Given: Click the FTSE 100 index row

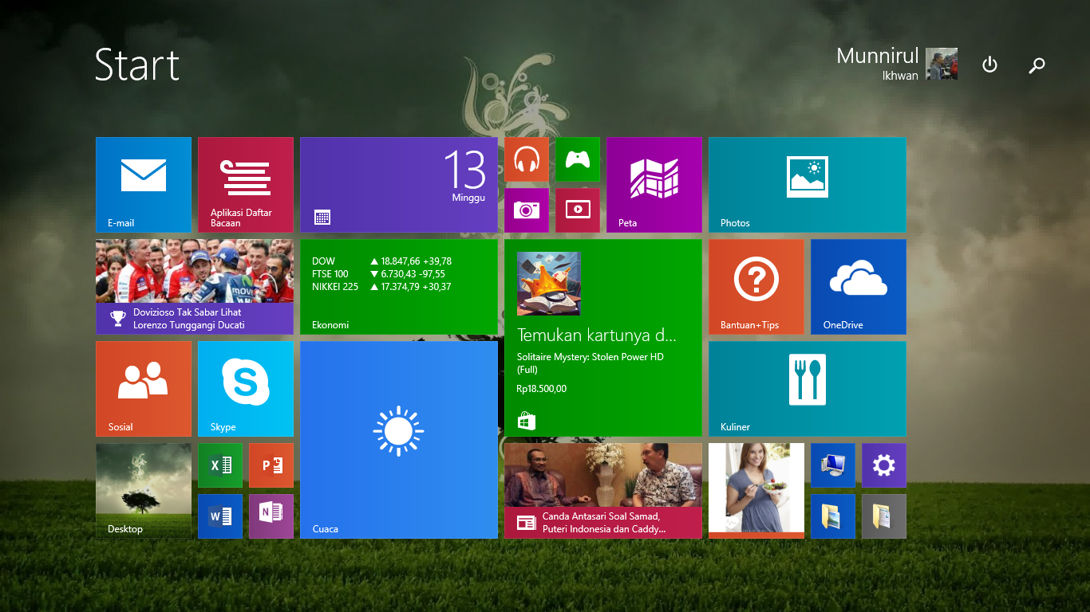Looking at the screenshot, I should [379, 274].
